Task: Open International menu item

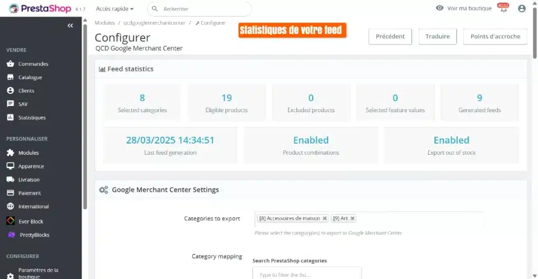Action: point(34,207)
